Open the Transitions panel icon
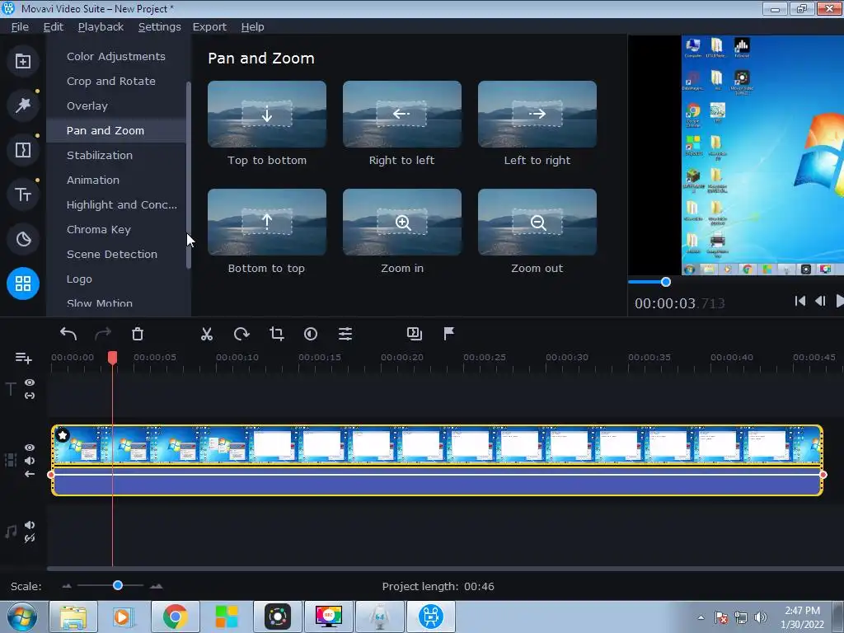The width and height of the screenshot is (844, 633). point(22,150)
